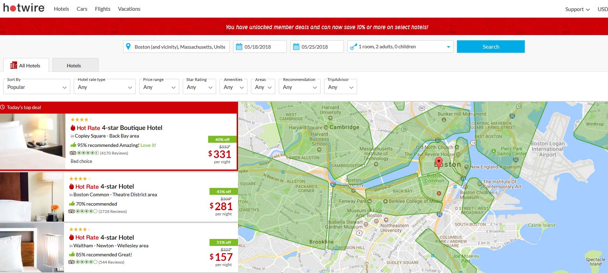Click the Old North Church map marker
Viewport: 608px width, 273px height.
pos(457,147)
